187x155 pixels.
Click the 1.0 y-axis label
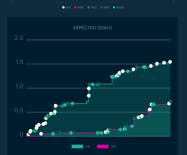click(x=19, y=86)
